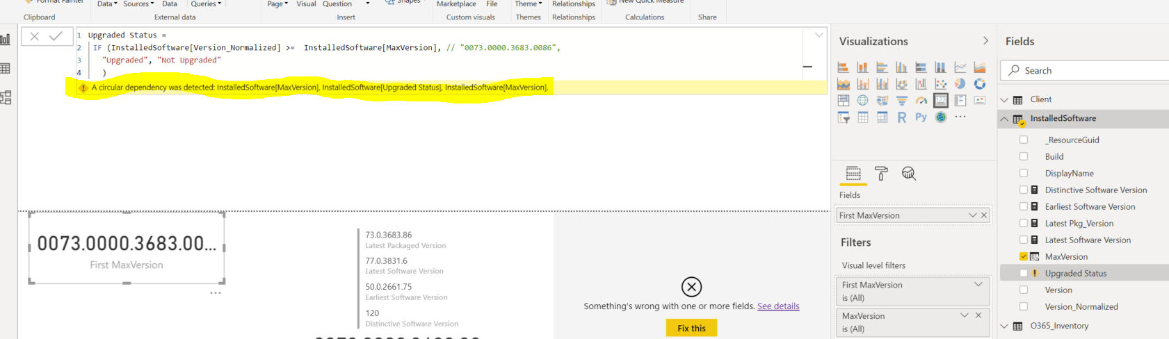Check the Latest Pkg_Version measure
This screenshot has width=1169, height=339.
1024,223
